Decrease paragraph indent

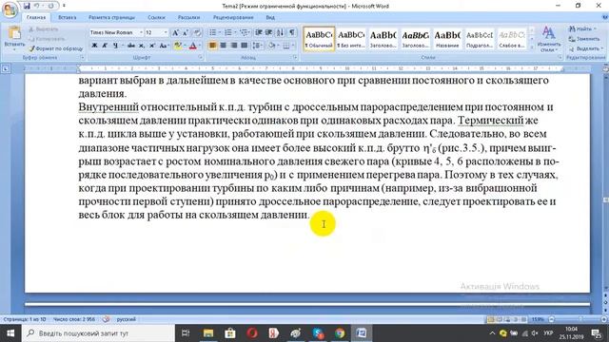pyautogui.click(x=259, y=32)
